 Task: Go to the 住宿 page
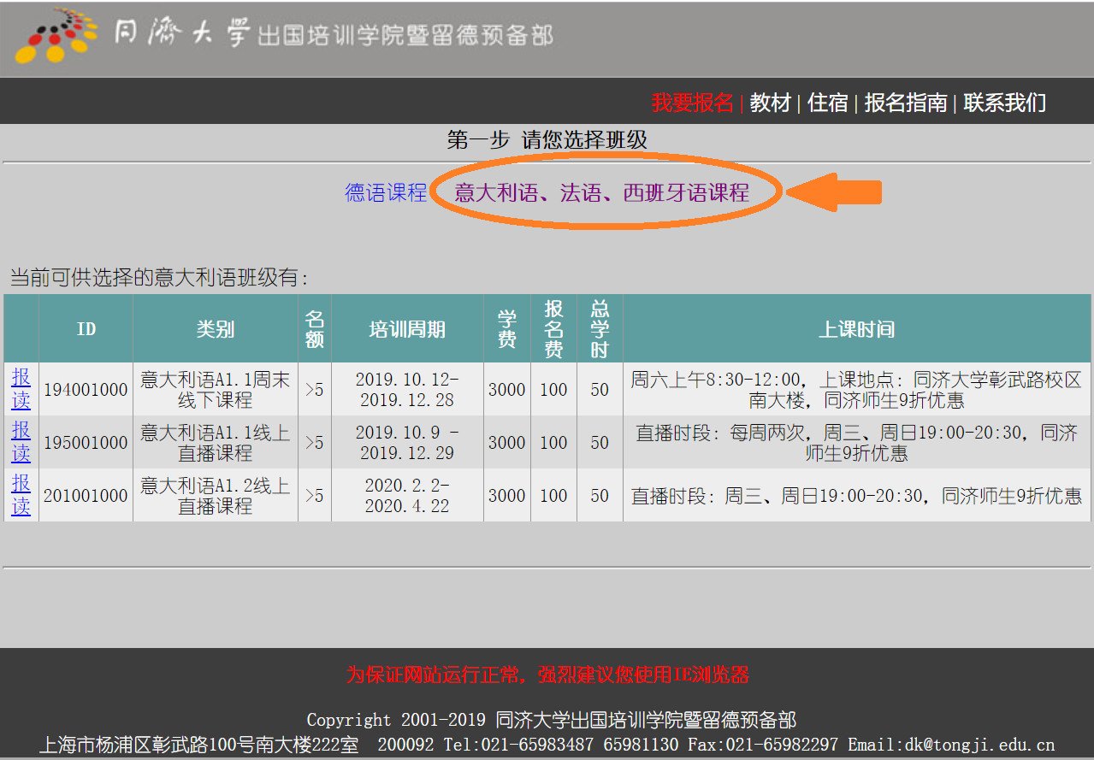pos(827,103)
